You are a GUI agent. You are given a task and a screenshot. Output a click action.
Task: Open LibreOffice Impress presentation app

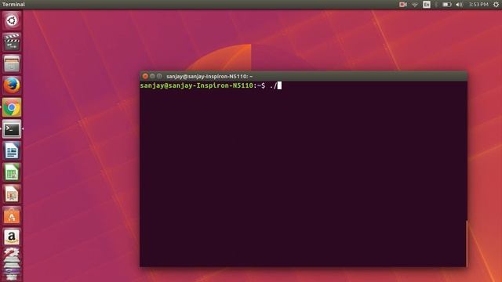(12, 194)
